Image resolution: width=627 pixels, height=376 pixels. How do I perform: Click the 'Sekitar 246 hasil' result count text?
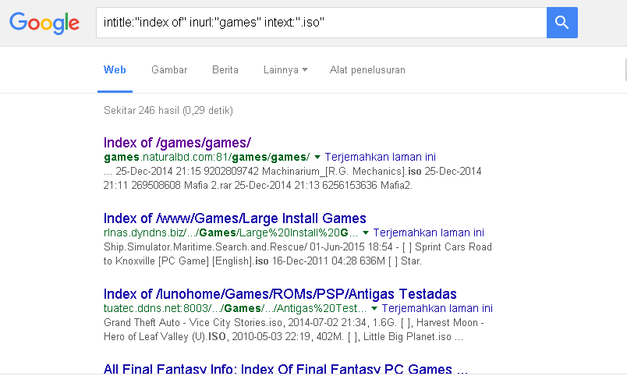168,111
